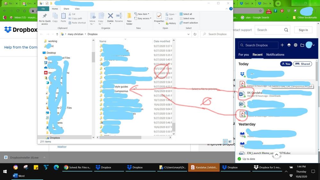This screenshot has width=320, height=180.
Task: Open the File tab in Explorer
Action: click(43, 9)
